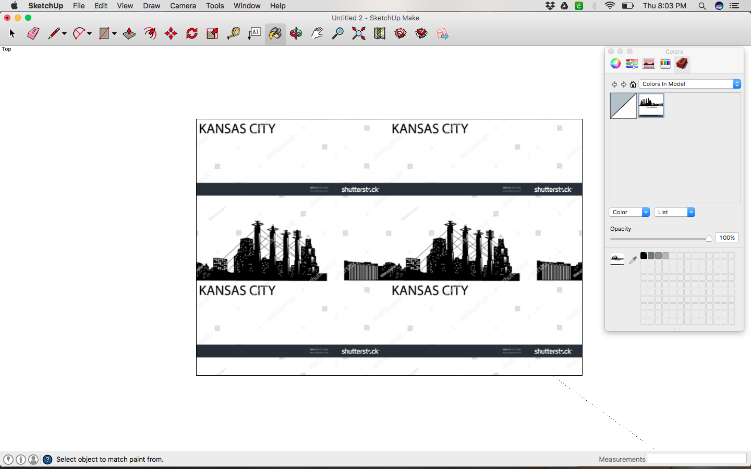
Task: Pick the Eraser tool
Action: (x=33, y=34)
